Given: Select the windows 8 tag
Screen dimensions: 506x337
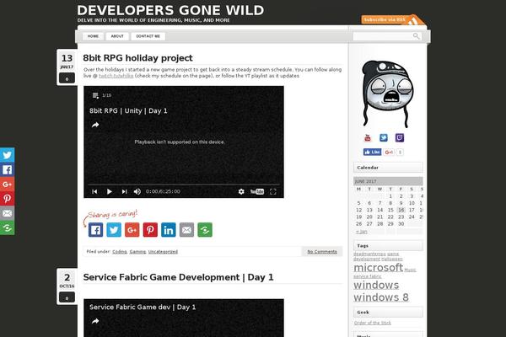Looking at the screenshot, I should point(381,297).
